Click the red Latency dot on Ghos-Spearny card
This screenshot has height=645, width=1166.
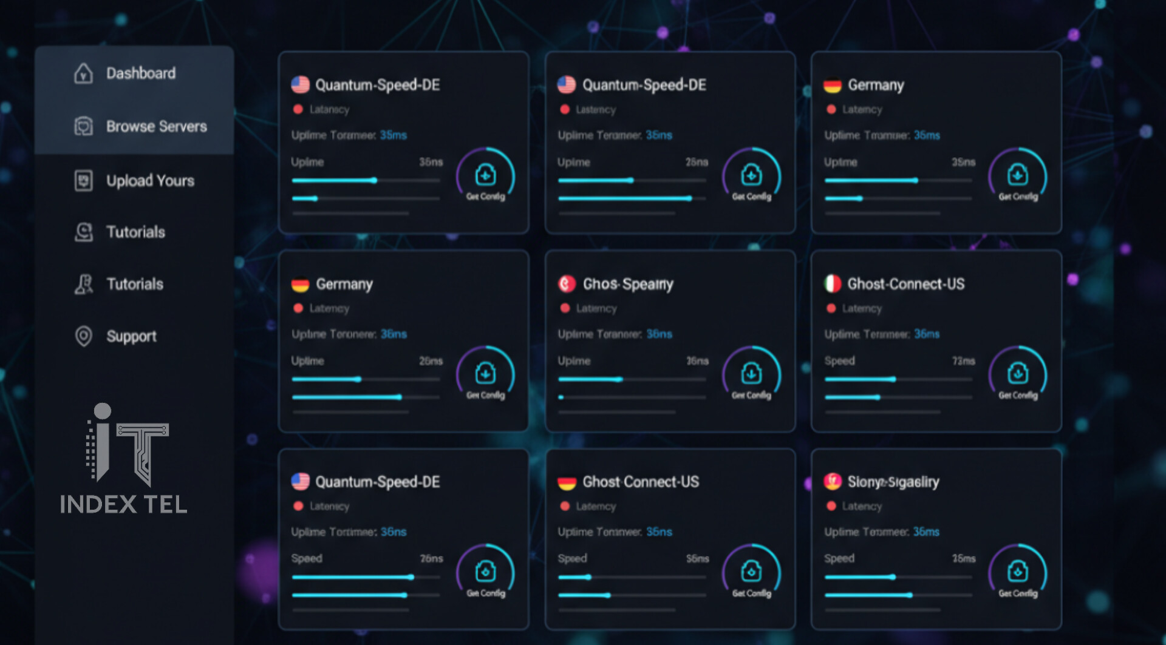tap(565, 308)
